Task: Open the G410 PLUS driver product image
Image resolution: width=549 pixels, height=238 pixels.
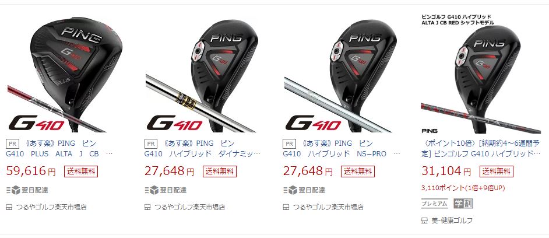Action: [x=65, y=73]
